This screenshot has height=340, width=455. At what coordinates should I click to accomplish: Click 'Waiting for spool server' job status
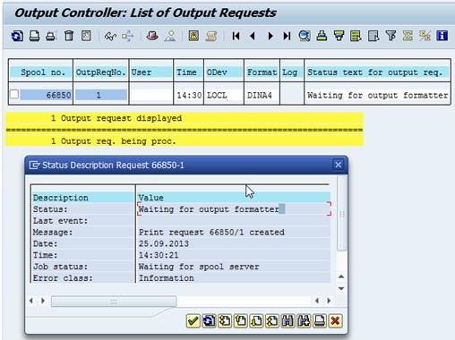coord(199,267)
